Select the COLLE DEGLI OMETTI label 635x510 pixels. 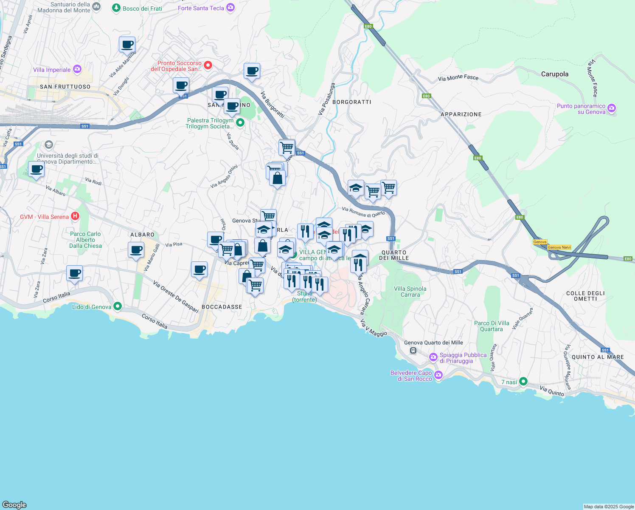click(x=585, y=296)
